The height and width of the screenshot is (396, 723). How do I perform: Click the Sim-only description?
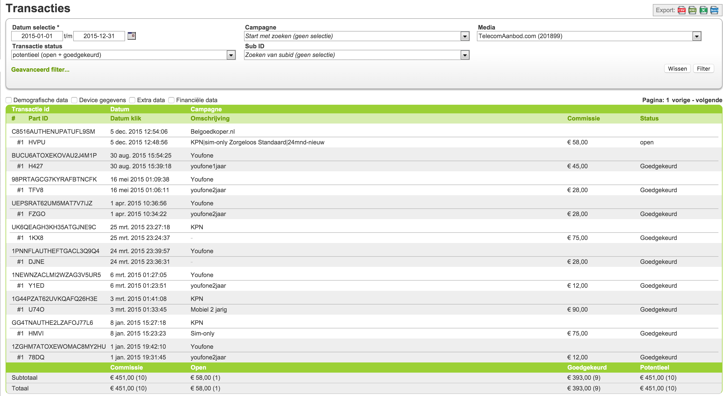tap(202, 333)
